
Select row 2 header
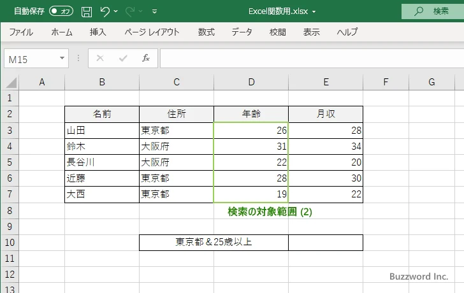10,114
